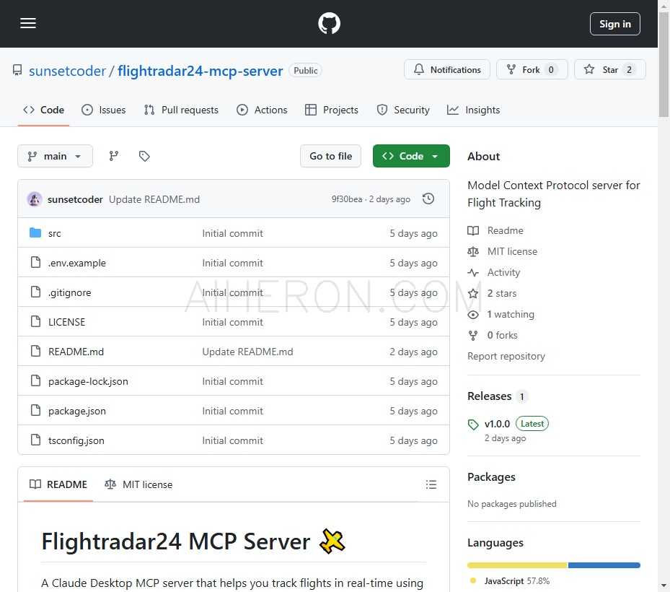Screen dimensions: 670x592
Task: Click the yellow JavaScript language bar segment
Action: (517, 565)
